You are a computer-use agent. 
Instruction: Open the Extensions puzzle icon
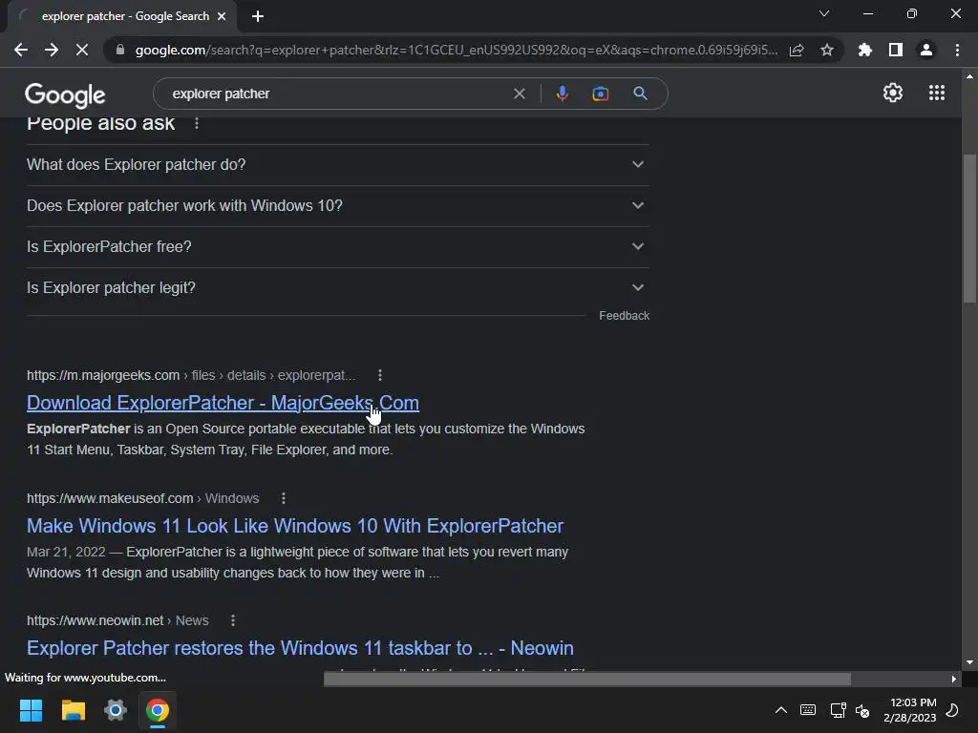pos(865,50)
